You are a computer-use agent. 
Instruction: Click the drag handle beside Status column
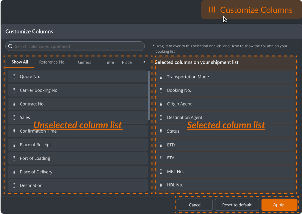coord(161,131)
